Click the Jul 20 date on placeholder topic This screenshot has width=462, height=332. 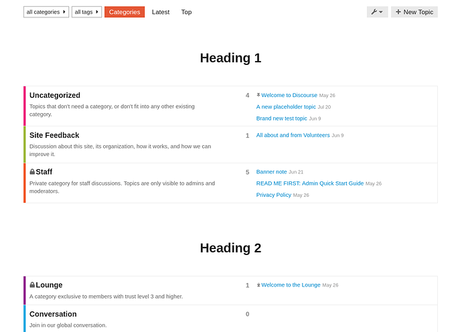click(x=324, y=107)
